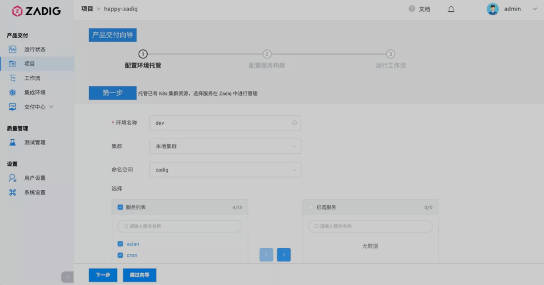Screen dimensions: 544x285
Task: Click the help question-mark icon beside 文档
Action: (x=412, y=9)
